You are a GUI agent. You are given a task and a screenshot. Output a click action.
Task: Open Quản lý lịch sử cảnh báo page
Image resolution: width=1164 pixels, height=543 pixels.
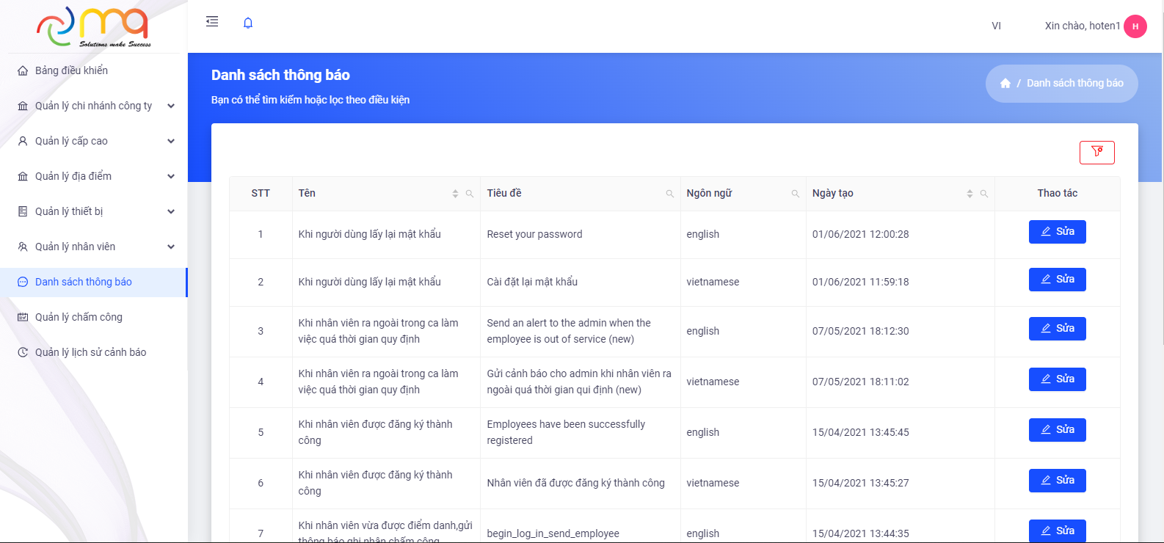point(90,352)
